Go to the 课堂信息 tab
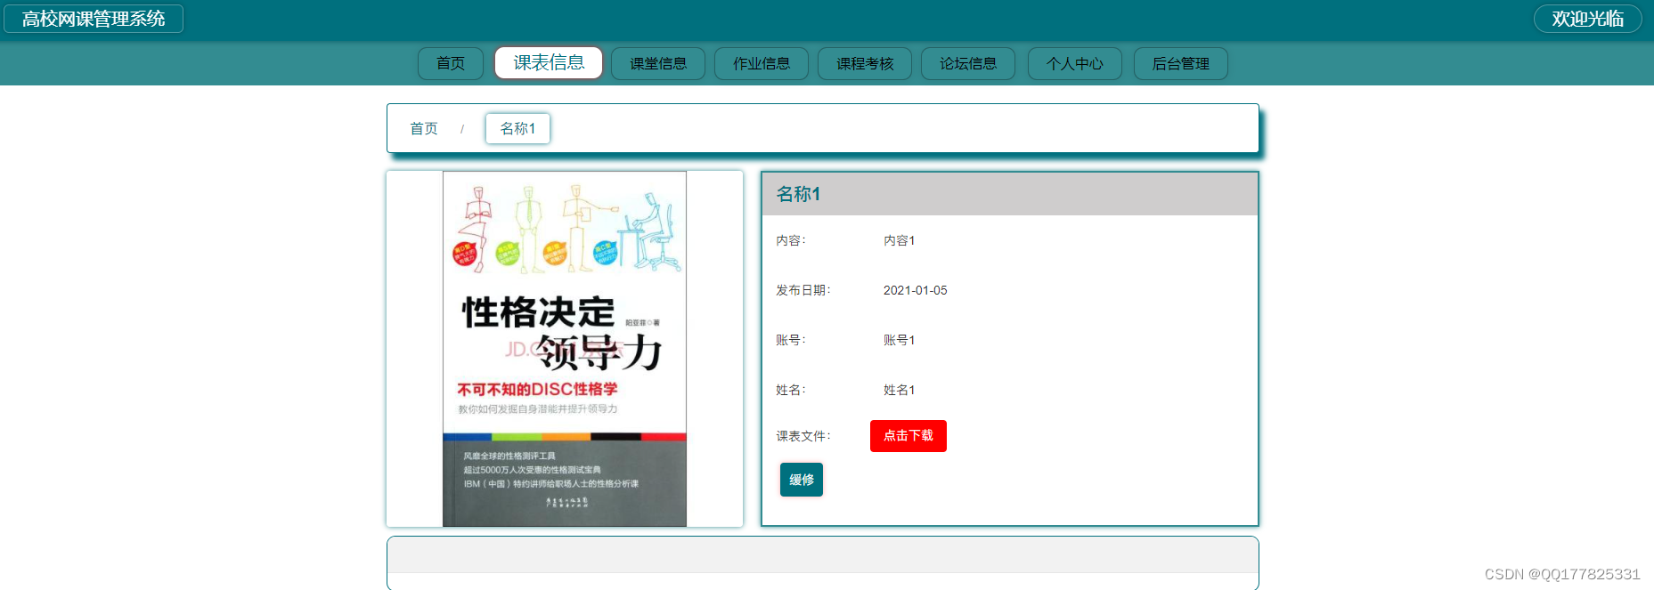The width and height of the screenshot is (1654, 590). pos(658,63)
